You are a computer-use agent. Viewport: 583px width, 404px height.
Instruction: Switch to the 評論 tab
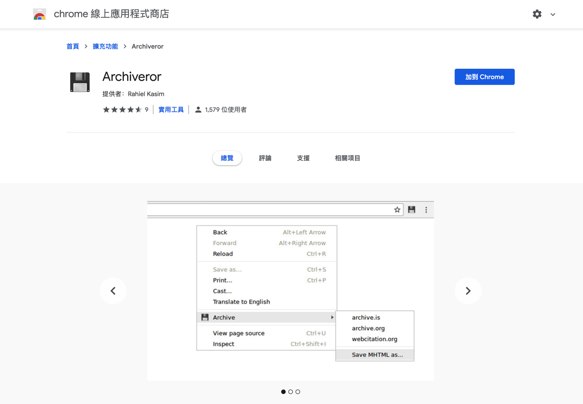click(265, 158)
